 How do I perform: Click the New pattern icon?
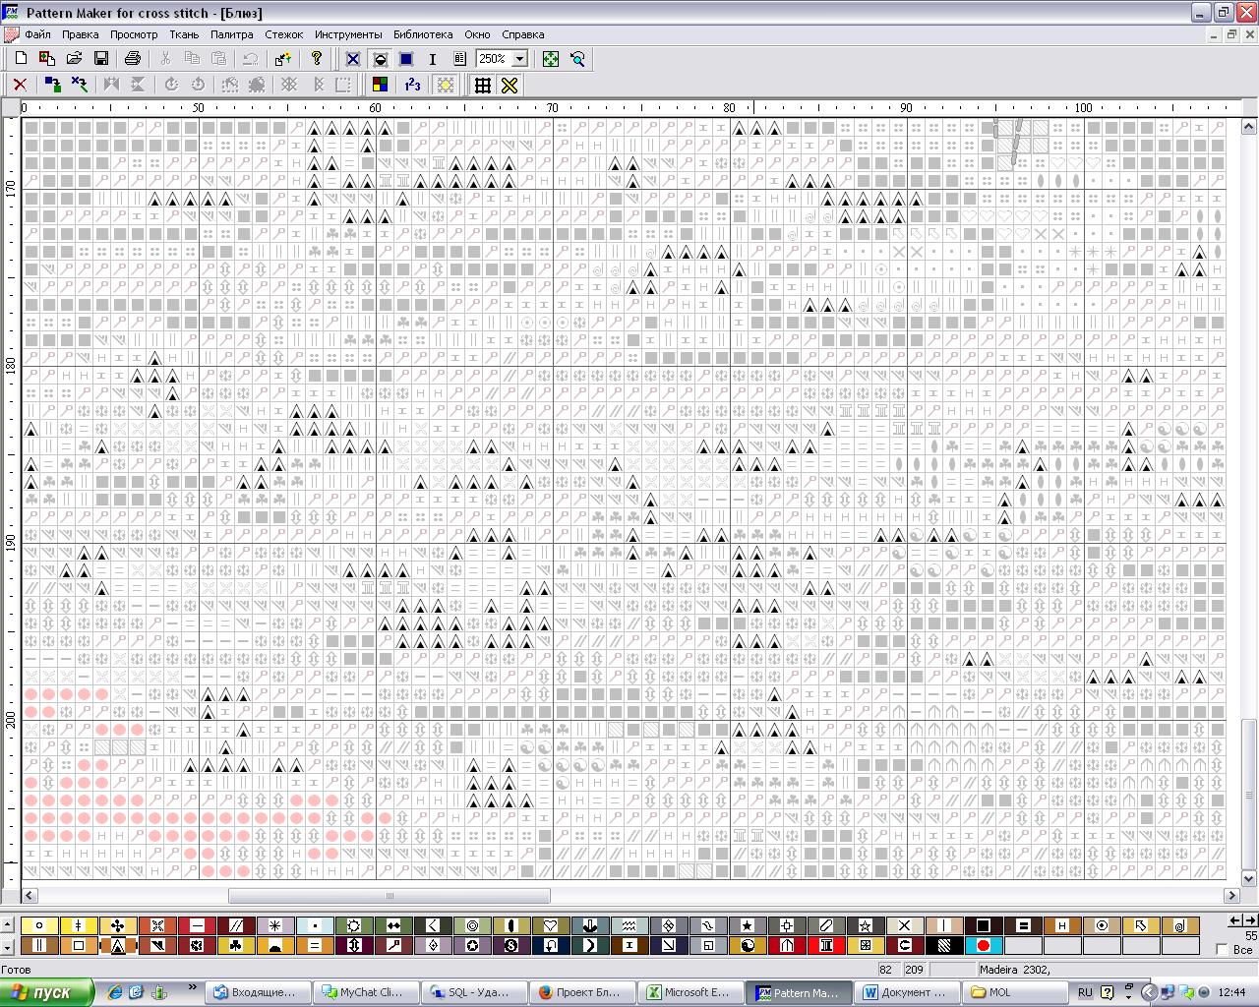[x=21, y=59]
